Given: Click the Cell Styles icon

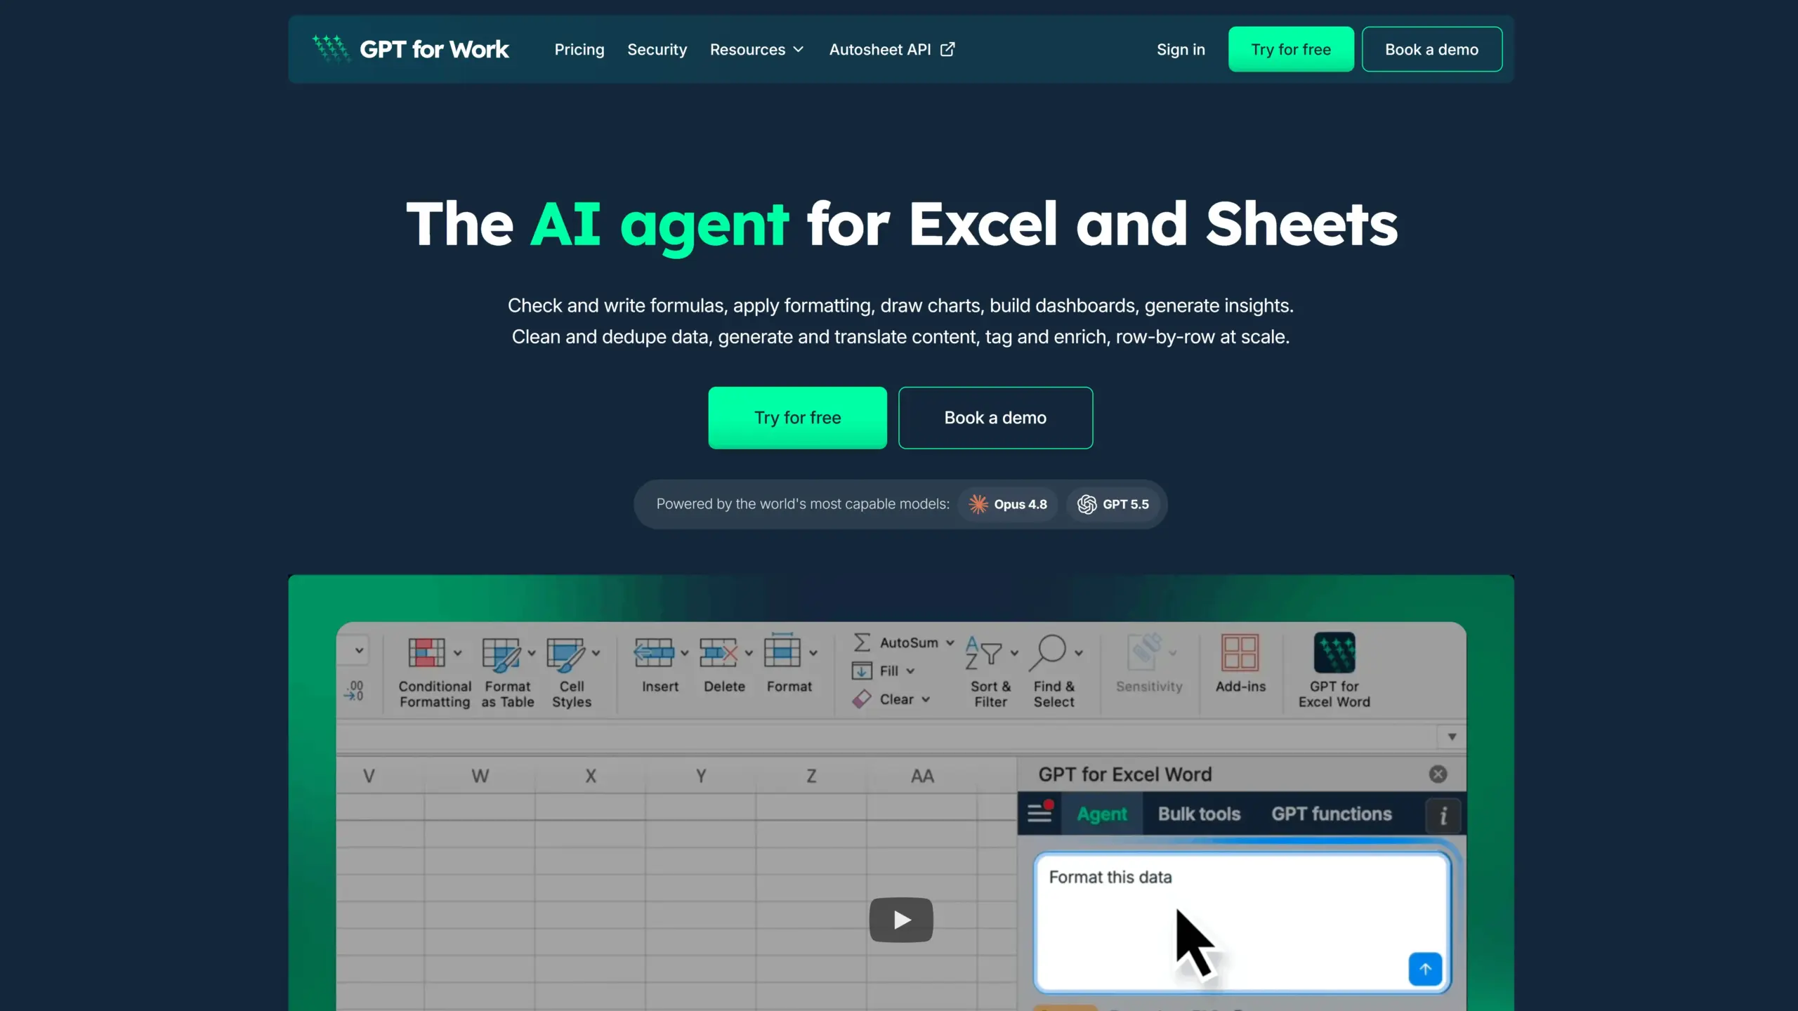Looking at the screenshot, I should pos(565,654).
